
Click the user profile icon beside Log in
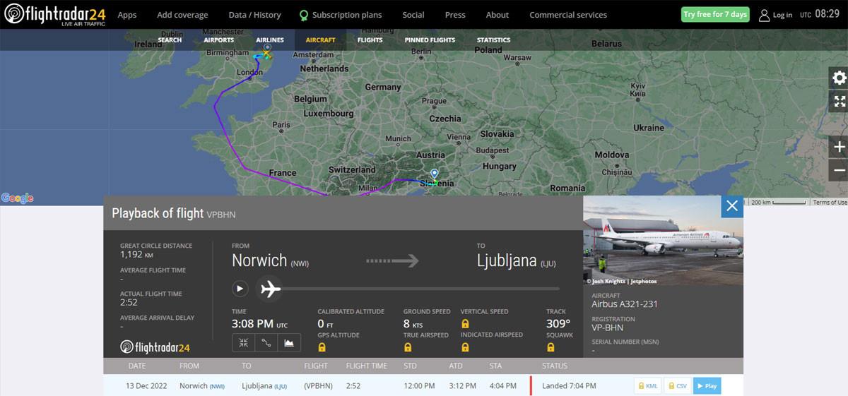[764, 15]
